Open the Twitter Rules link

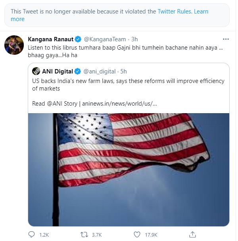click(175, 12)
